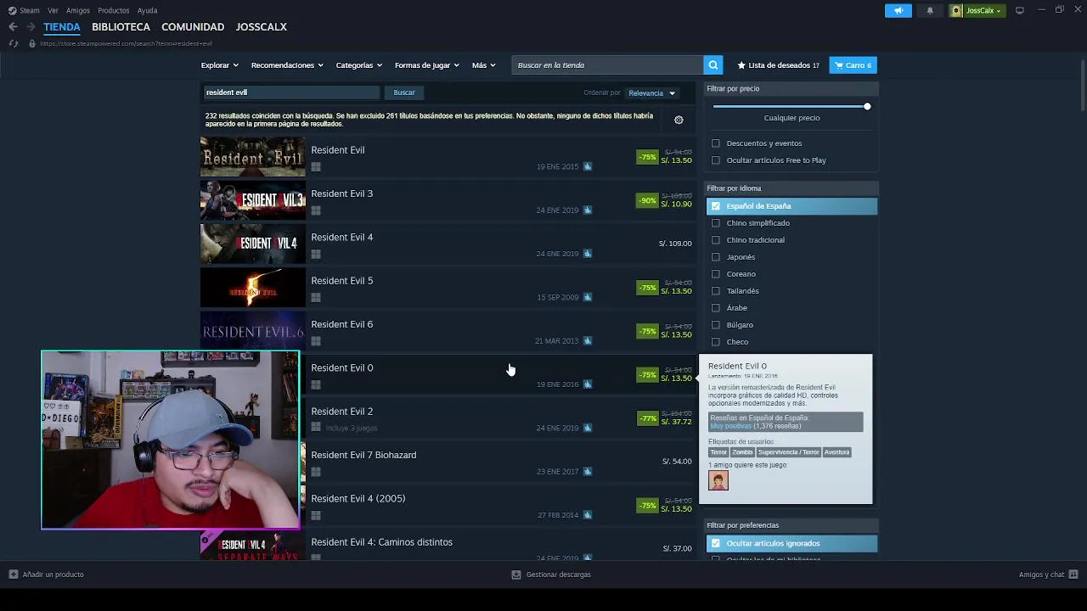Check Japonés language filter
The width and height of the screenshot is (1087, 611).
(716, 257)
